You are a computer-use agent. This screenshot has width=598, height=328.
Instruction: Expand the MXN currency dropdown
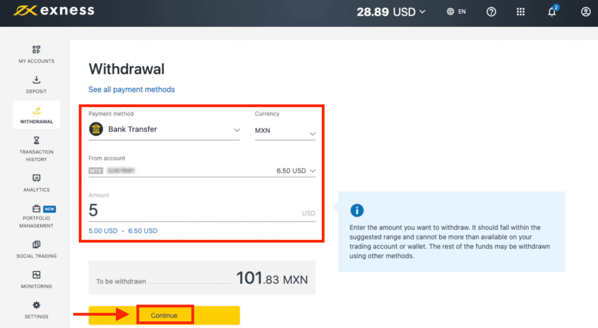285,131
